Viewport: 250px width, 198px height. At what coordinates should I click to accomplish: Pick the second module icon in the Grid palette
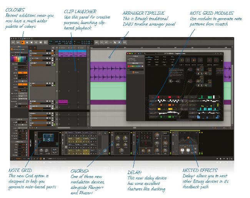coord(188,60)
